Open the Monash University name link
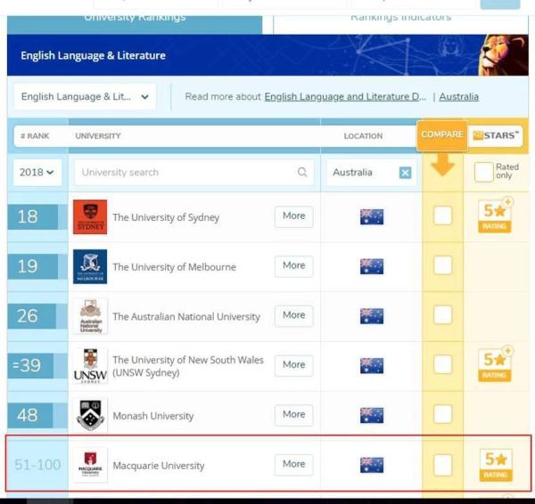The image size is (535, 504). 153,416
